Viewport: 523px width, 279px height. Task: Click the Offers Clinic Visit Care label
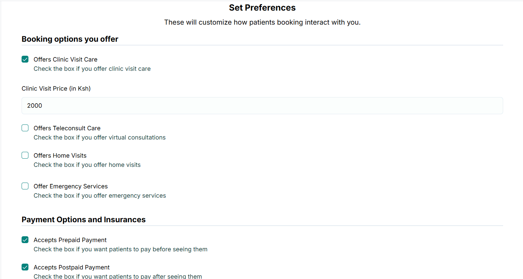(65, 59)
